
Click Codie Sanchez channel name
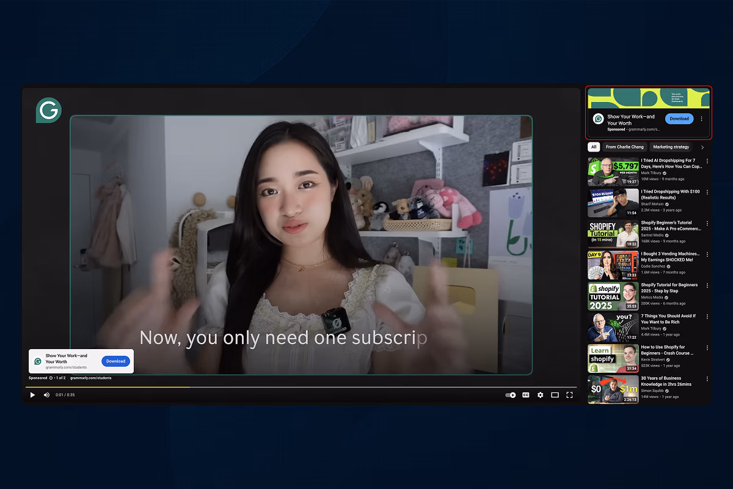[x=652, y=267]
